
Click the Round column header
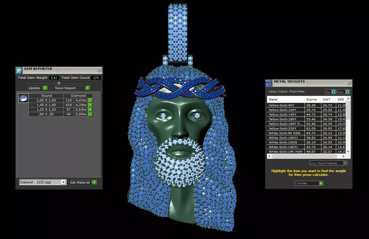coord(46,96)
